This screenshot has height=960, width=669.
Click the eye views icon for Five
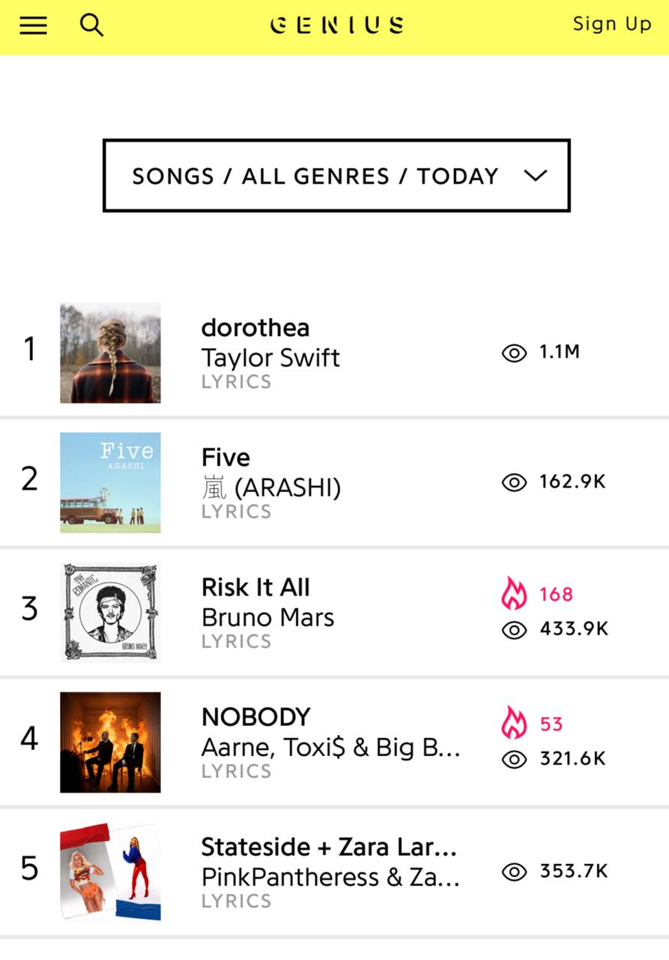coord(514,482)
